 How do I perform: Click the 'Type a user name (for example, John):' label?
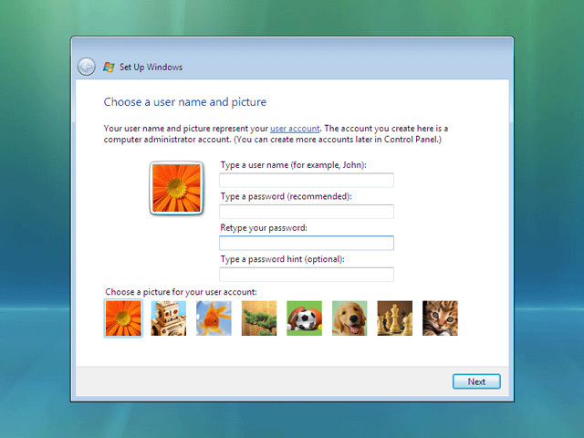[x=293, y=165]
